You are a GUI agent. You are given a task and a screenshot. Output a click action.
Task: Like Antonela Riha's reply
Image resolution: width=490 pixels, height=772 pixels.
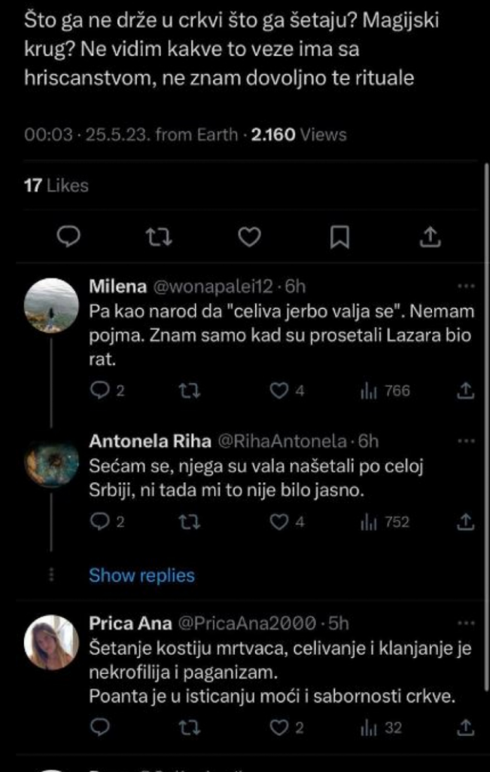[278, 521]
